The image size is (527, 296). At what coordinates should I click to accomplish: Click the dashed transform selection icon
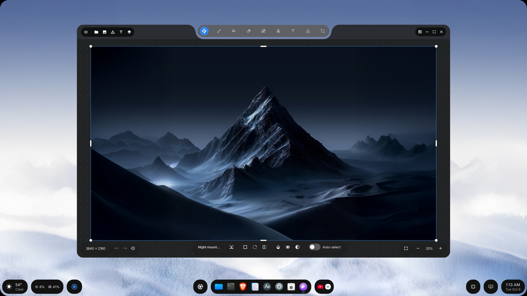coord(255,247)
